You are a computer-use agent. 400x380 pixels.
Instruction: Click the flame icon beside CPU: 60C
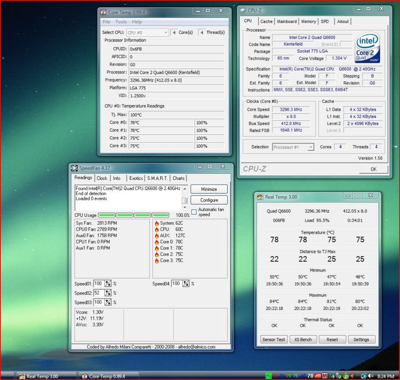[x=157, y=230]
